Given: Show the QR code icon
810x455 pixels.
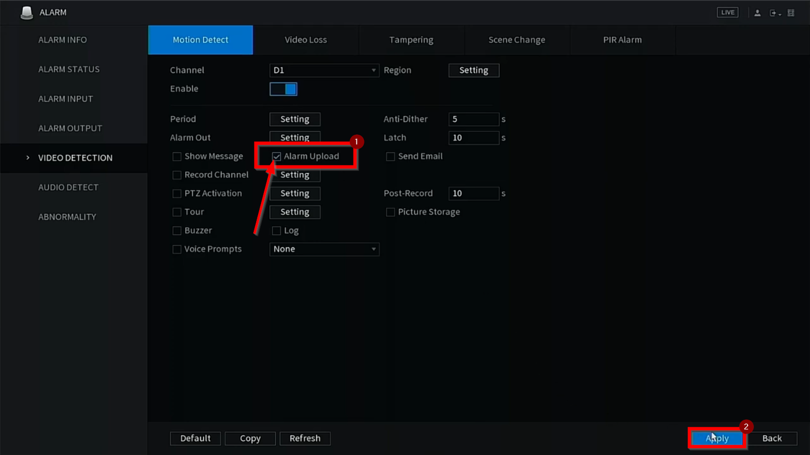Looking at the screenshot, I should (x=791, y=13).
